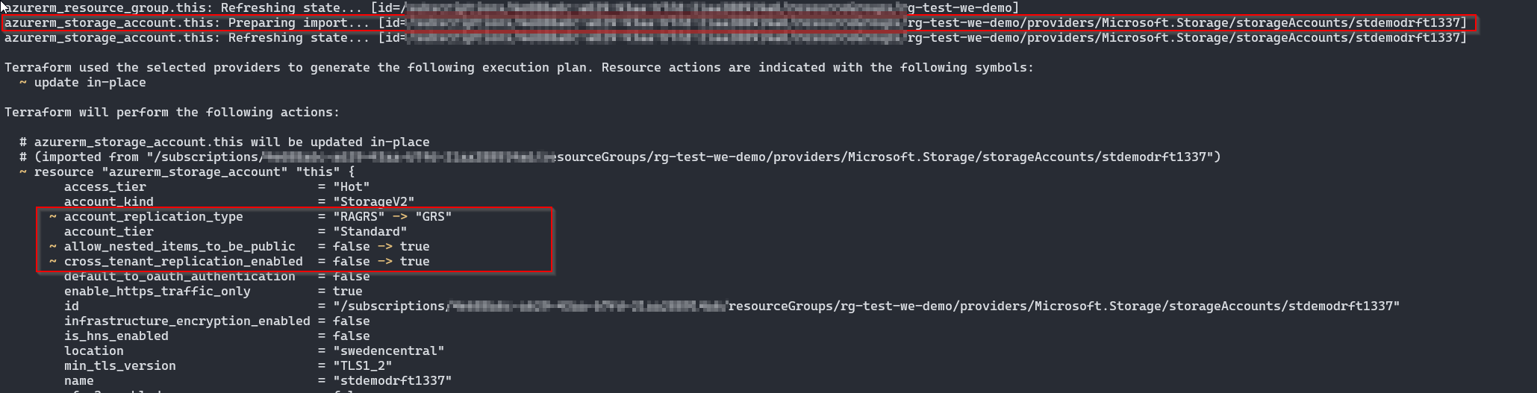Click the tilde before account_replication_type
Screen dimensions: 1537x393
coord(53,217)
